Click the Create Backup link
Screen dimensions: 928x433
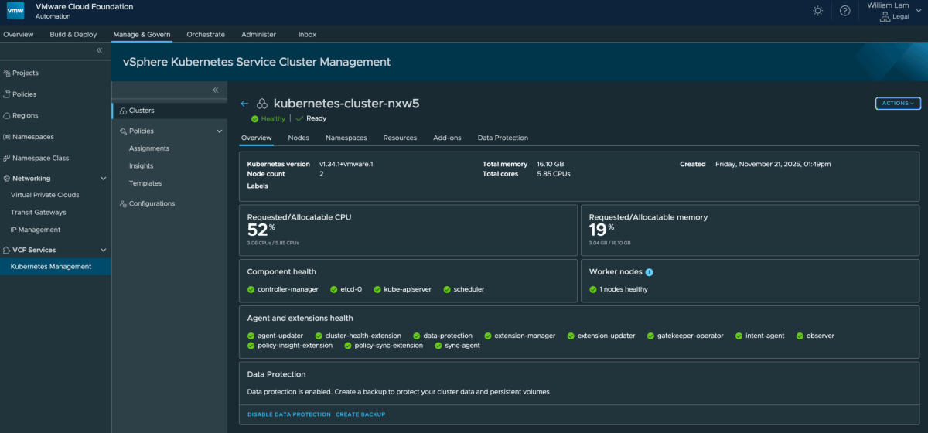click(360, 414)
